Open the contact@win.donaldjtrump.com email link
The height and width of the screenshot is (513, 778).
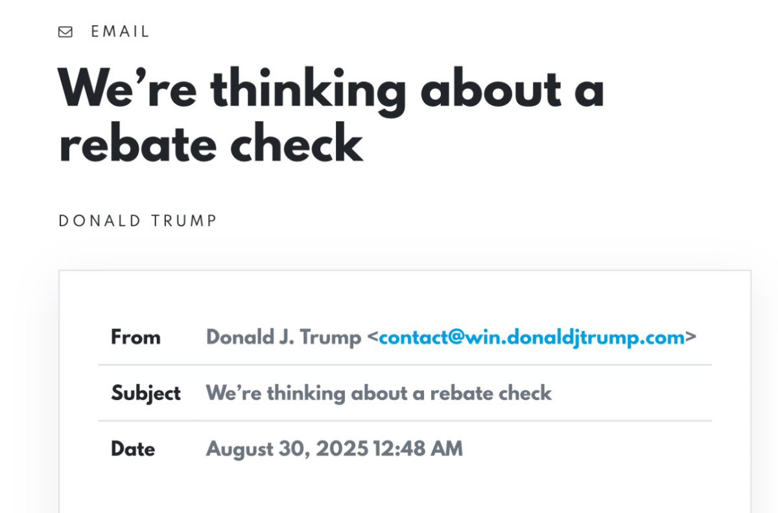click(x=532, y=337)
